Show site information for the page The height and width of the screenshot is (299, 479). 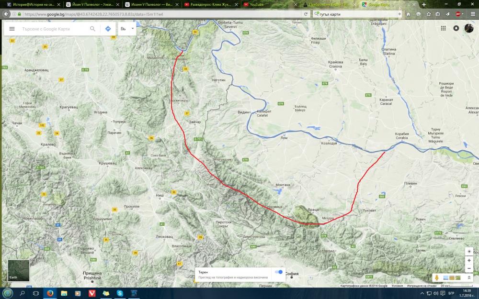[14, 14]
